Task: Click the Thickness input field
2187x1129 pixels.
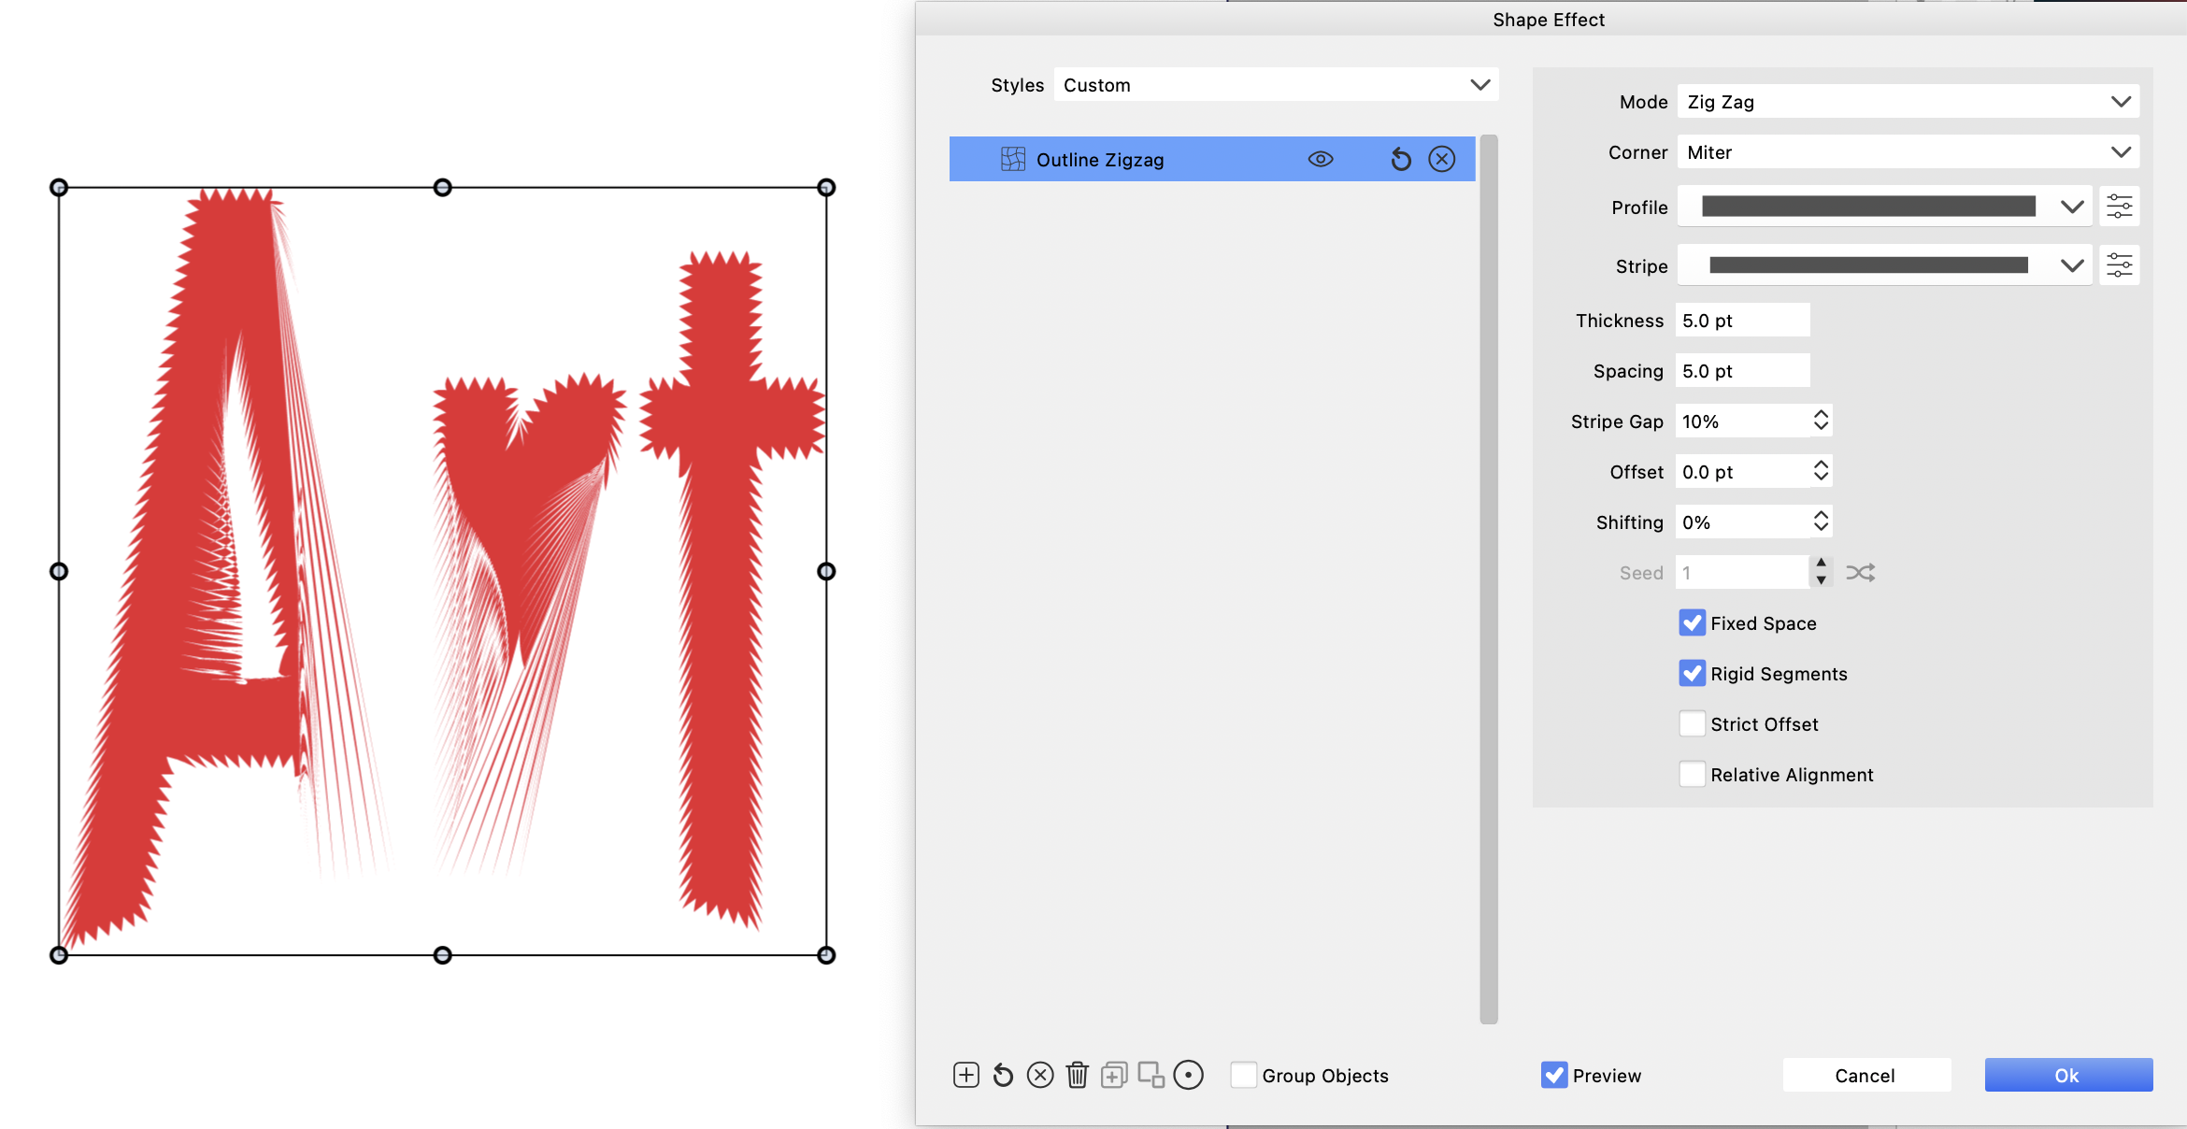Action: [1741, 321]
